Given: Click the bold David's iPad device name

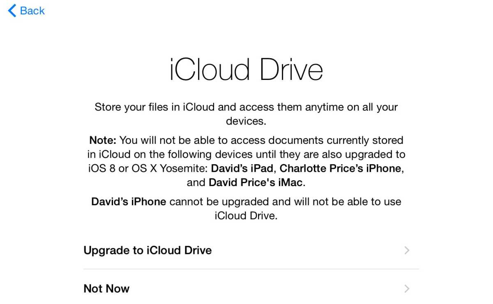Looking at the screenshot, I should [x=242, y=168].
